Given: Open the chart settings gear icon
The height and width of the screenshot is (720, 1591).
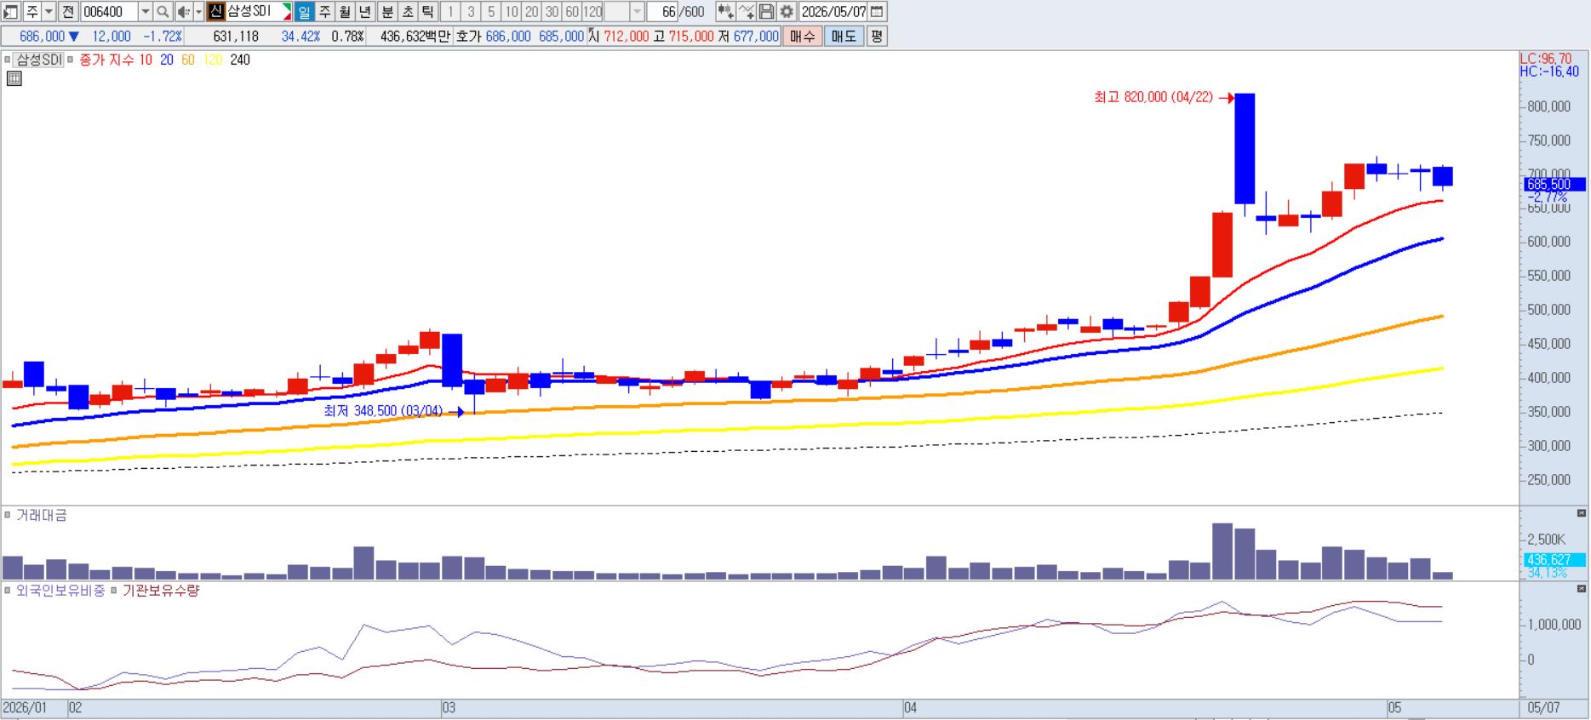Looking at the screenshot, I should (787, 12).
